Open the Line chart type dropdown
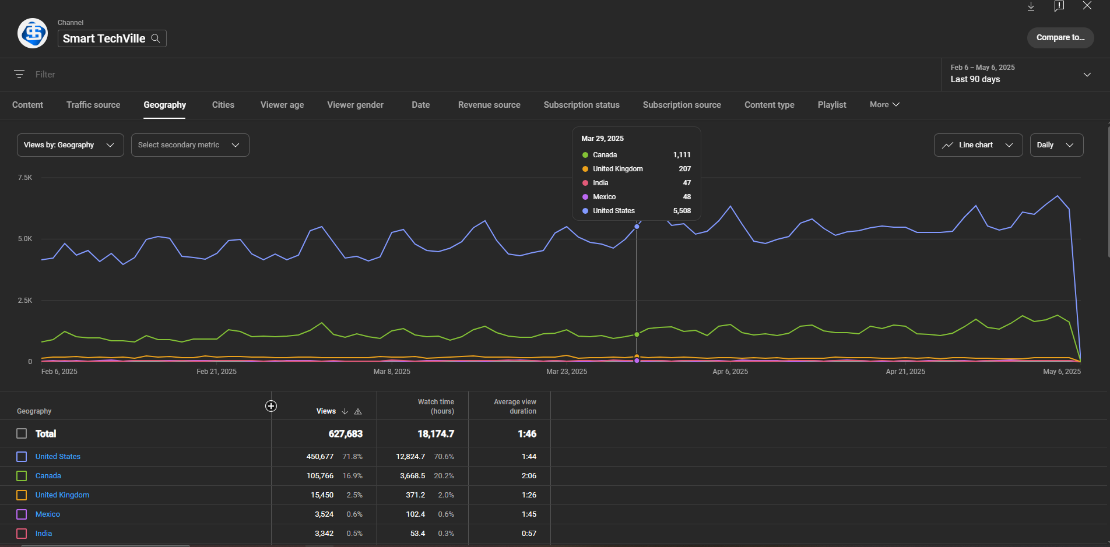 [978, 145]
